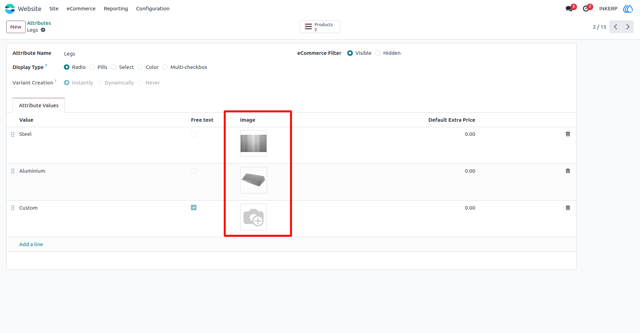Click the Add a line link
Image resolution: width=640 pixels, height=333 pixels.
31,244
